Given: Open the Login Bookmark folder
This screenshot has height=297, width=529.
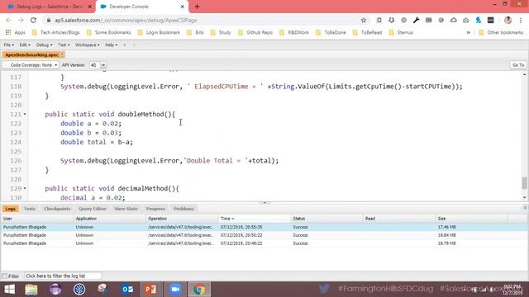Looking at the screenshot, I should click(x=159, y=33).
